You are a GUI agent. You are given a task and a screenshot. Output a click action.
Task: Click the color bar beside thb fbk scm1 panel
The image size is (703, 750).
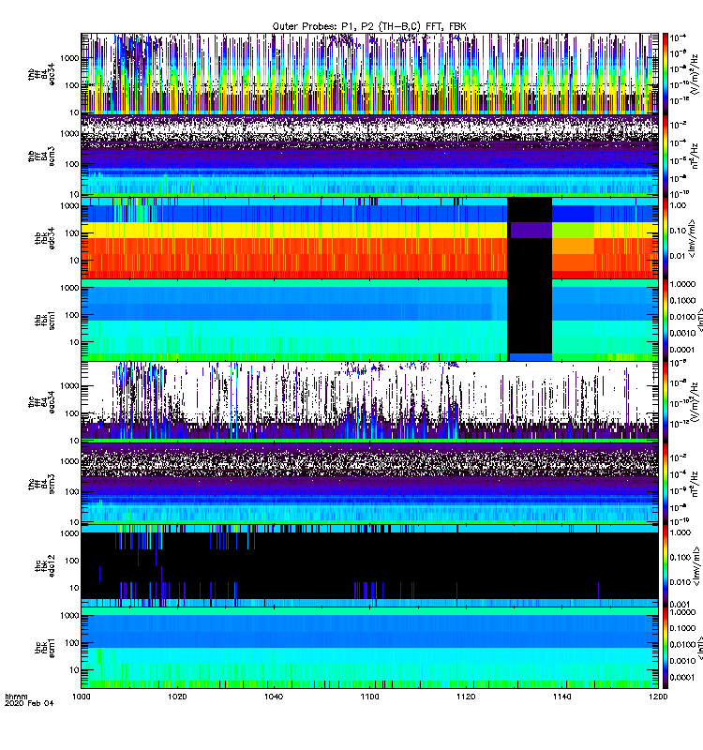point(666,320)
